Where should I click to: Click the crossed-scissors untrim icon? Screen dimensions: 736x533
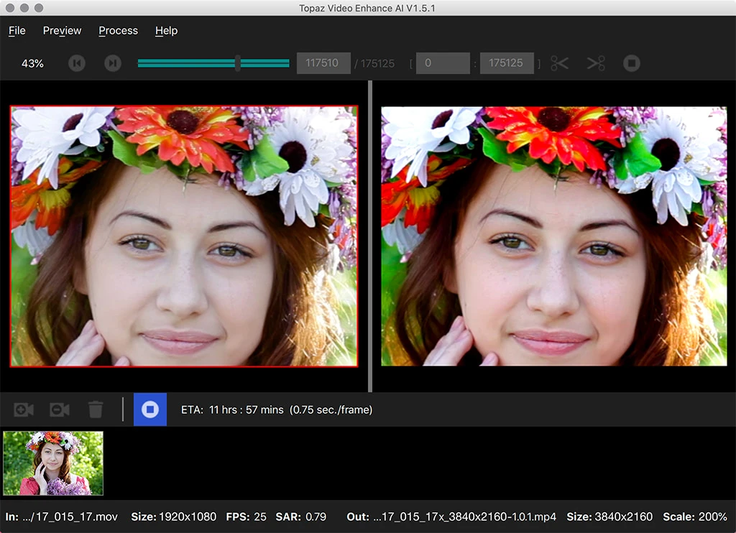tap(596, 63)
